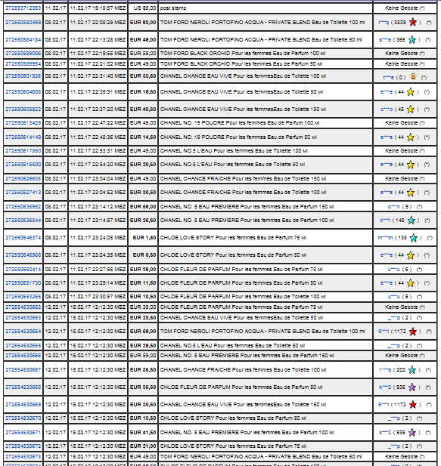The image size is (441, 466).
Task: Open item number 272550626608
Action: [x=23, y=178]
